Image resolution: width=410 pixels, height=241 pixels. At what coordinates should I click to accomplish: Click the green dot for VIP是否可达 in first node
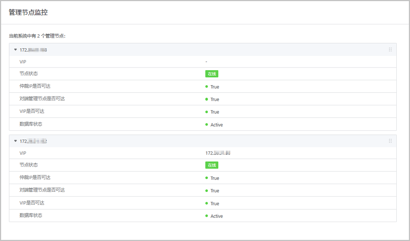click(x=207, y=112)
